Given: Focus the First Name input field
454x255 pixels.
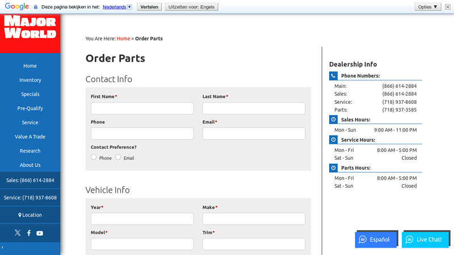Looking at the screenshot, I should [x=142, y=108].
